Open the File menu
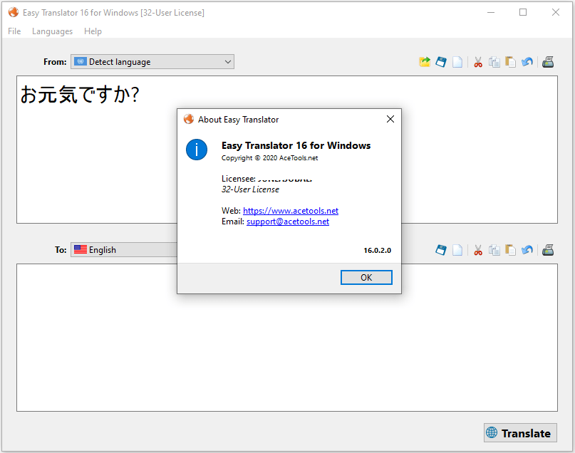This screenshot has width=575, height=453. click(x=14, y=31)
